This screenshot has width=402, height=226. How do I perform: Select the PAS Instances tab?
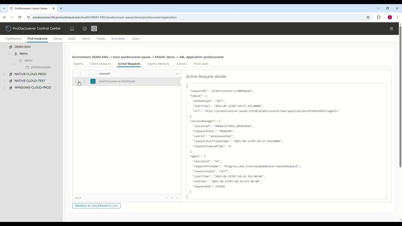pos(37,39)
